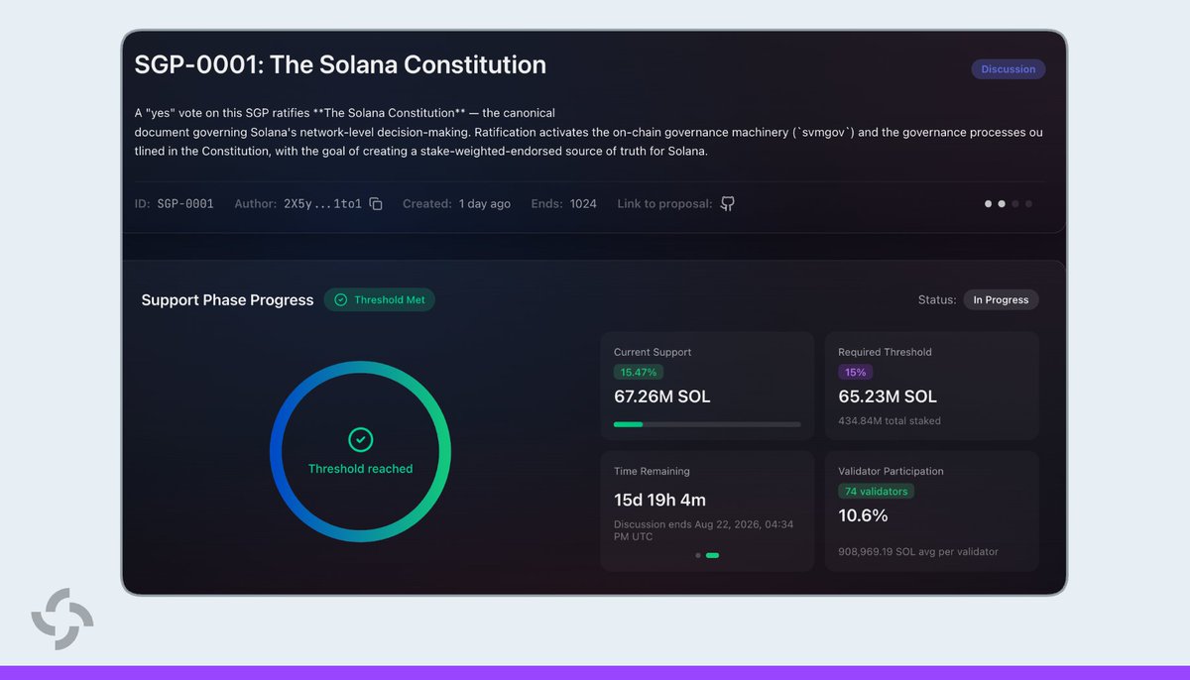Click the logo in the lower left corner
This screenshot has width=1190, height=680.
point(62,619)
